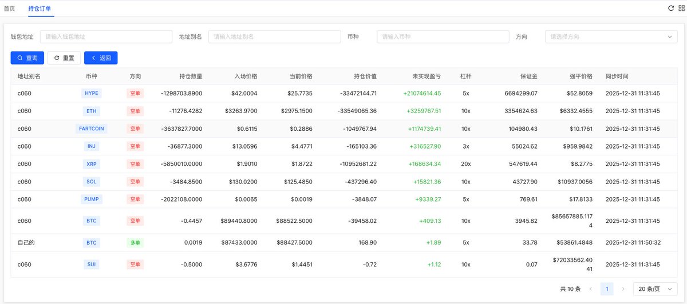Click the INJ coin tag
This screenshot has width=687, height=304.
click(x=92, y=146)
